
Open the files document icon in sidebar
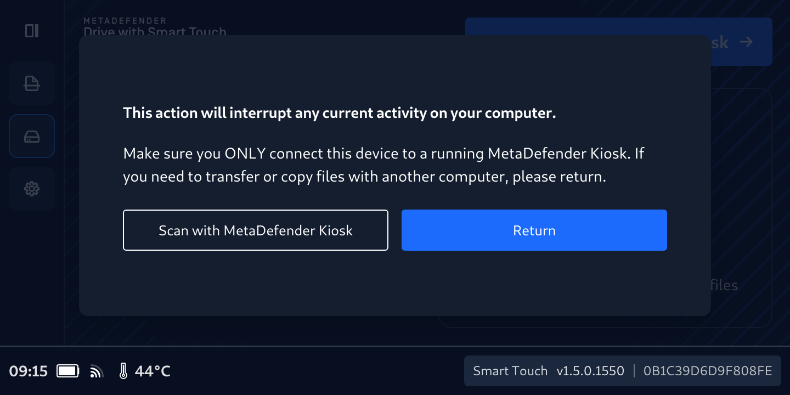point(32,83)
